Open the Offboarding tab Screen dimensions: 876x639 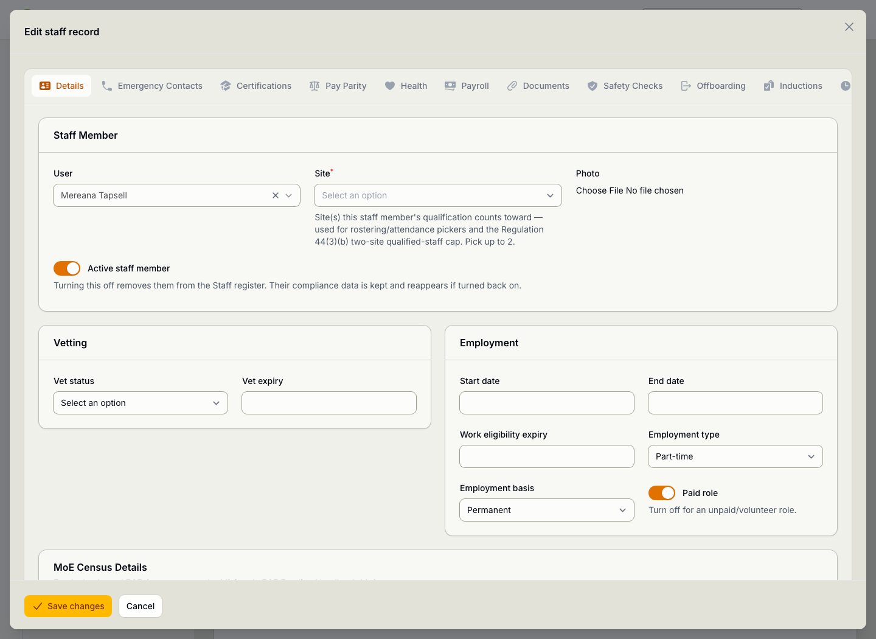click(713, 86)
